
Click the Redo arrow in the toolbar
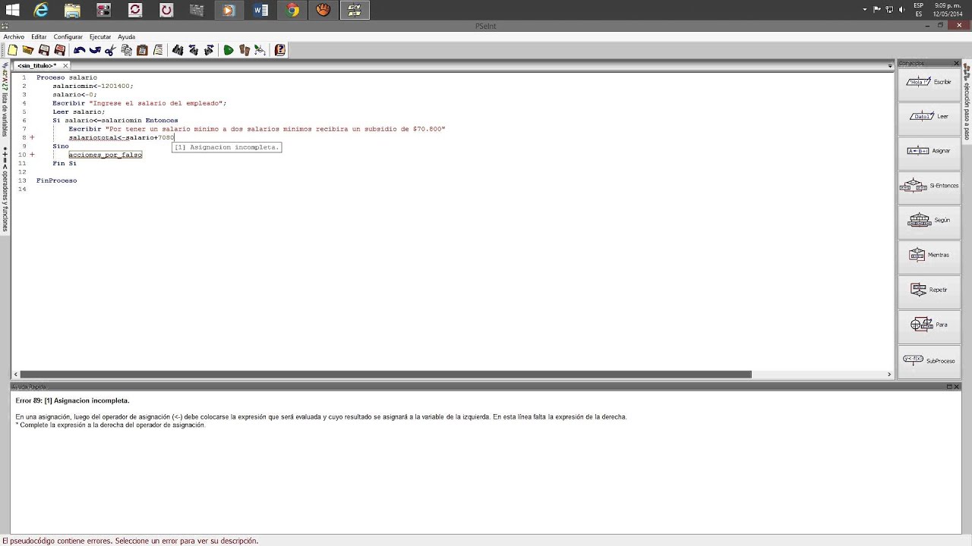[95, 50]
